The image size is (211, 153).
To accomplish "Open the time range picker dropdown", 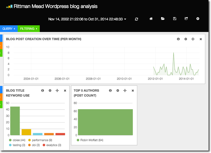I will pyautogui.click(x=87, y=19).
